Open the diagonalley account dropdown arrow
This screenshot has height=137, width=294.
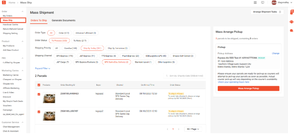[291, 3]
